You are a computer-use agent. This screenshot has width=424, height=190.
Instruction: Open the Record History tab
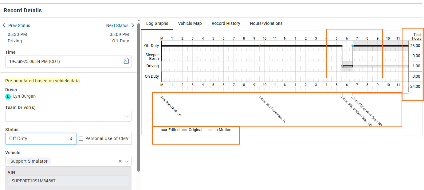pyautogui.click(x=226, y=23)
